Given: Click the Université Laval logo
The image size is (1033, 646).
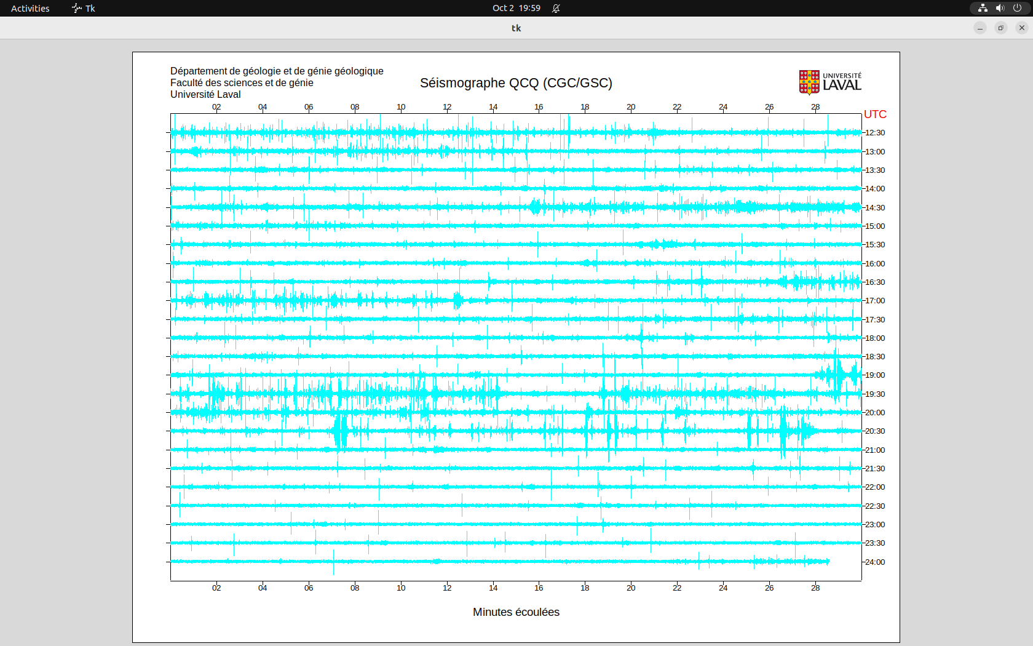Looking at the screenshot, I should (x=829, y=82).
